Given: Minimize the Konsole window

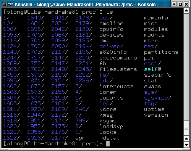Looking at the screenshot, I should click(x=174, y=4).
